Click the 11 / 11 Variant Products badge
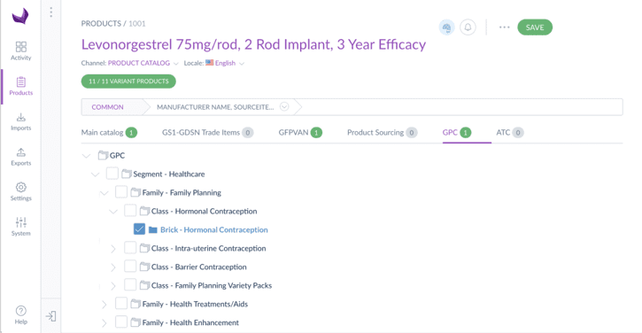642x333 pixels. tap(128, 81)
